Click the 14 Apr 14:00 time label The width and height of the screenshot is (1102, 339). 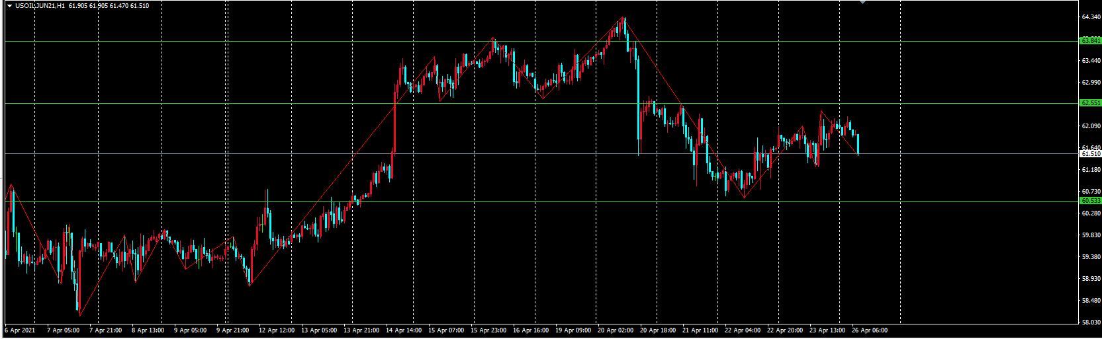click(404, 330)
